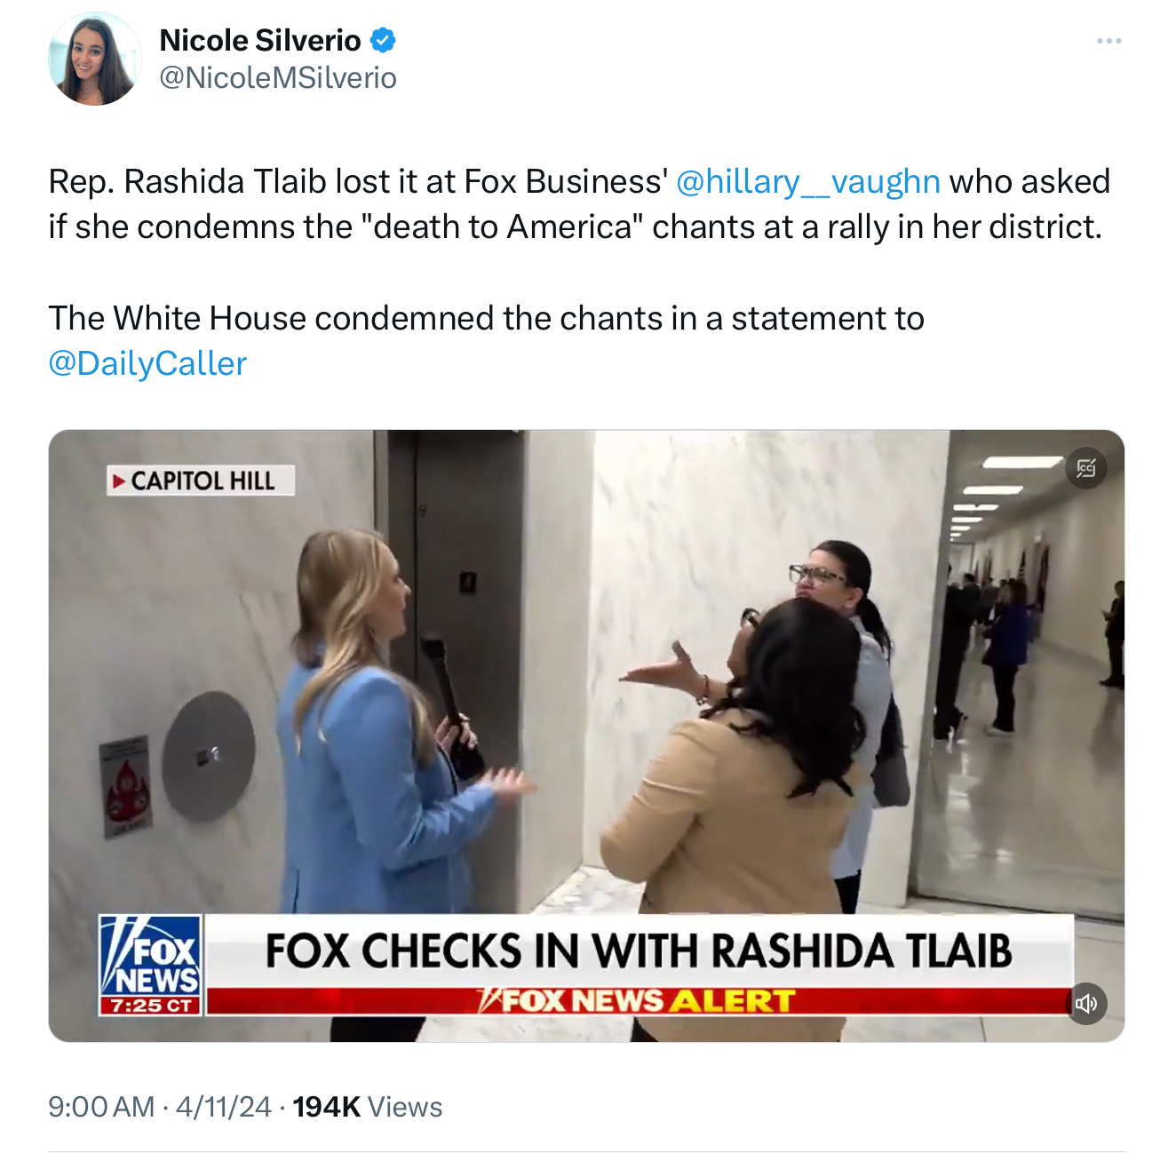This screenshot has height=1153, width=1168.
Task: Click the Capitol Hill location tag
Action: click(x=201, y=481)
